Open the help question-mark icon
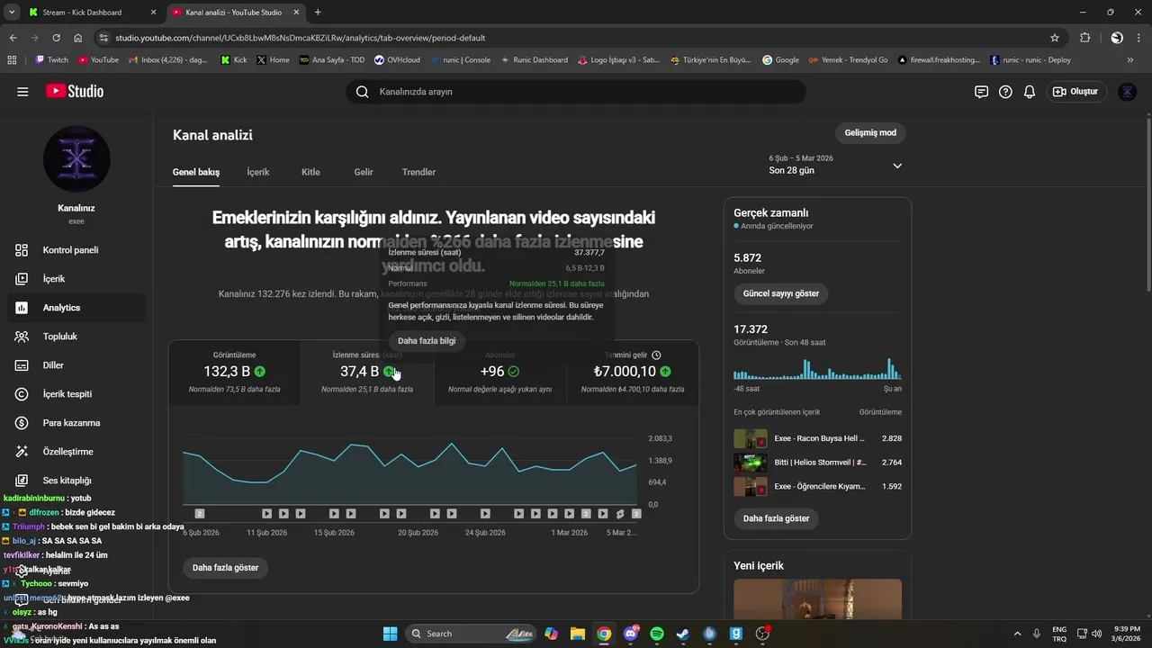 coord(1005,92)
